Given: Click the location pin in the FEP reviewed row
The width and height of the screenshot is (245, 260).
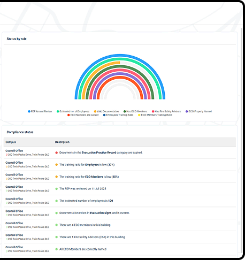Looking at the screenshot, I should pyautogui.click(x=6, y=191).
